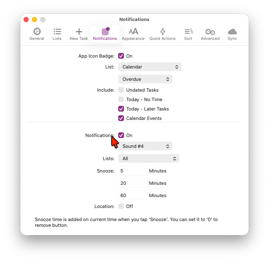Open the Advanced settings pane
269x262 pixels.
tap(210, 34)
